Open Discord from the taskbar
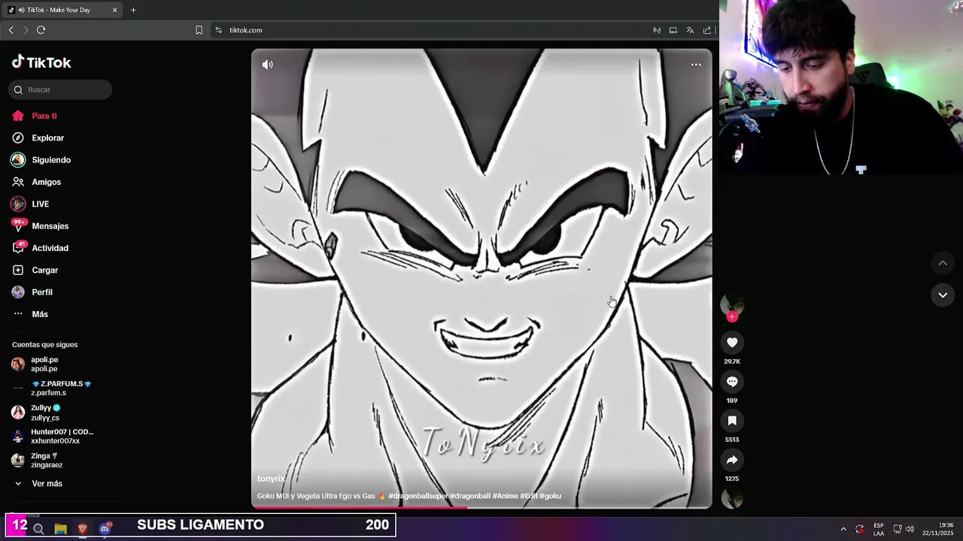The image size is (963, 541). [105, 529]
